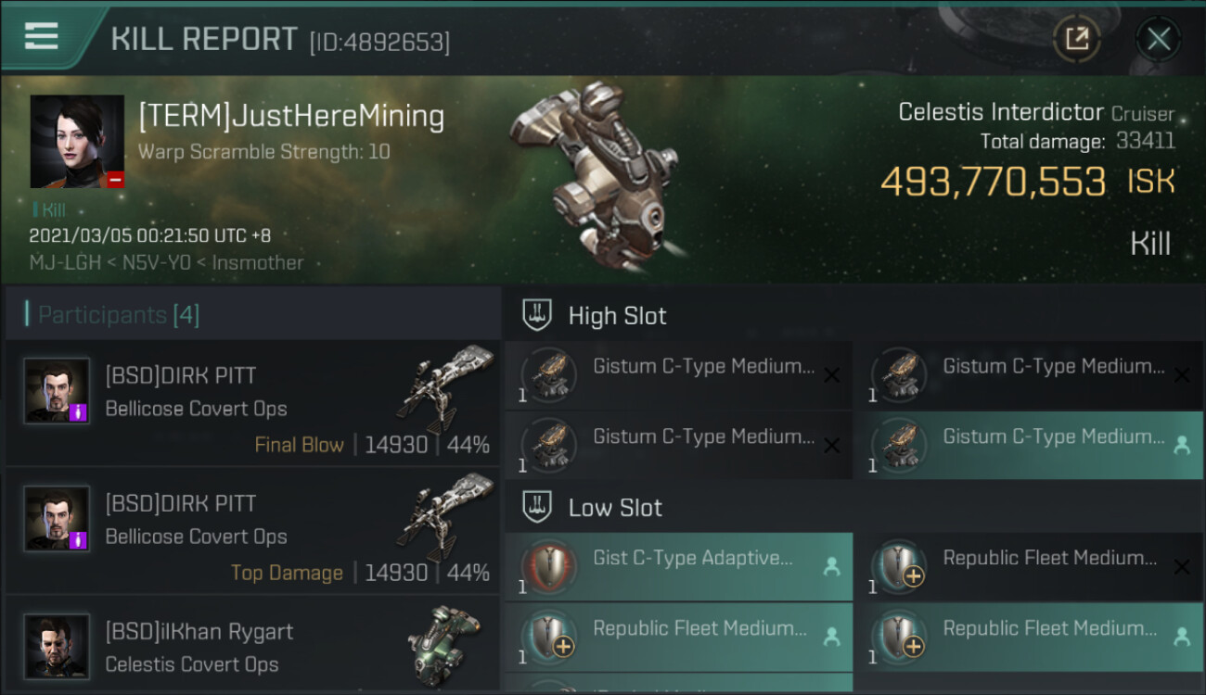This screenshot has width=1206, height=695.
Task: Close the kill report window
Action: (x=1158, y=39)
